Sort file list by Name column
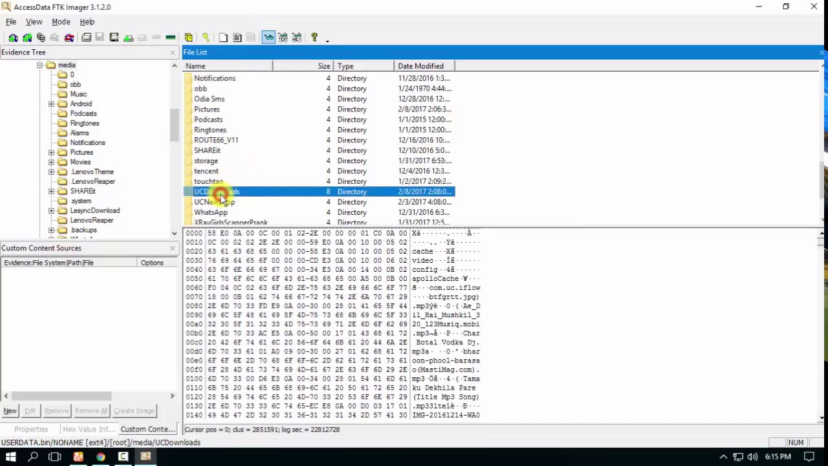Viewport: 828px width, 466px height. pyautogui.click(x=228, y=66)
